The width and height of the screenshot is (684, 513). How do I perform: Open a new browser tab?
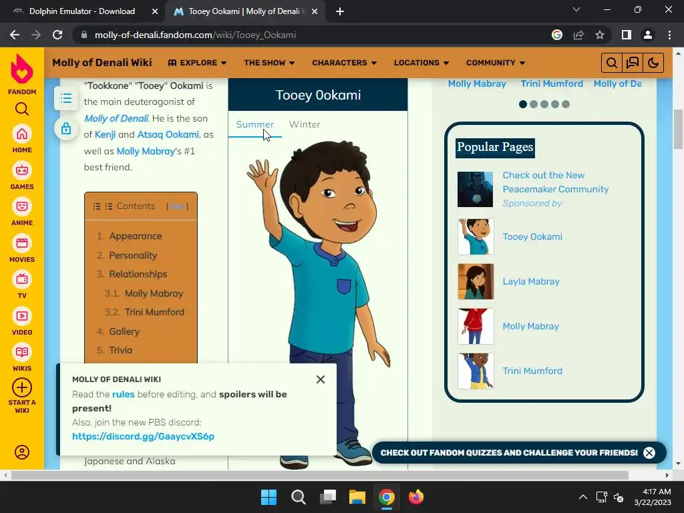pyautogui.click(x=340, y=12)
